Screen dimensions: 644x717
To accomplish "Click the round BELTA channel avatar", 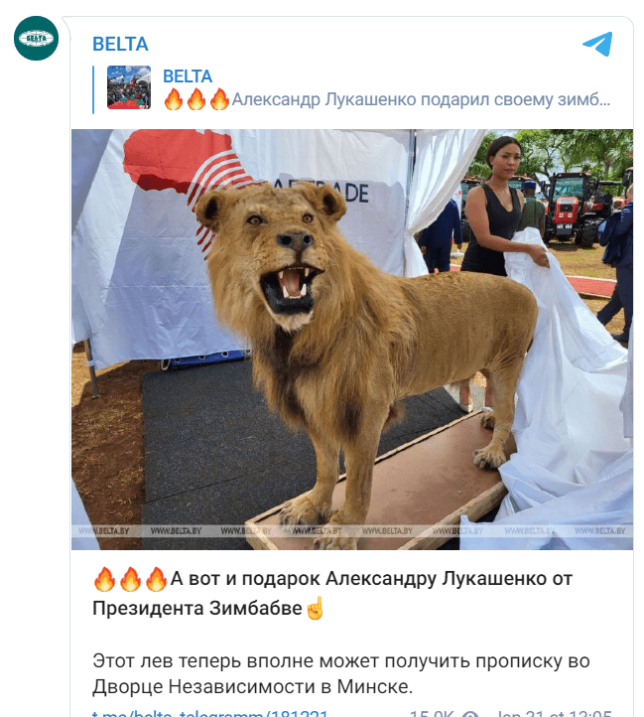I will coord(36,38).
